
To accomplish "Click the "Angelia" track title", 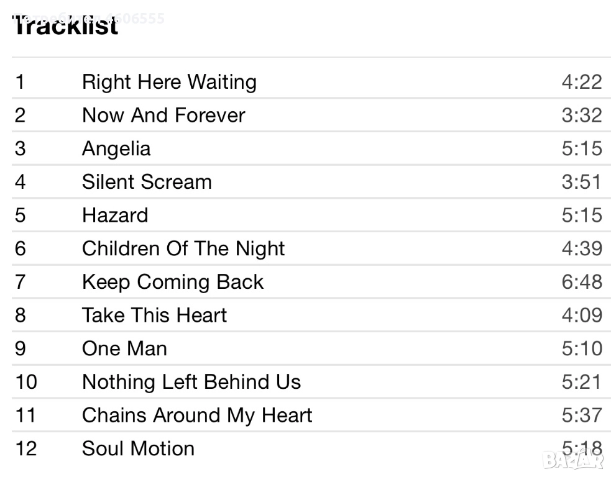I will pos(116,149).
